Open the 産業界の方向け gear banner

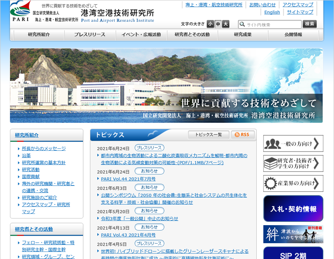(x=293, y=183)
